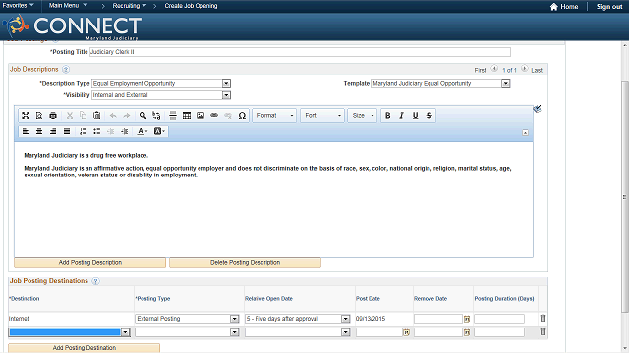Insert image via the image icon
Viewport: 629px width, 353px height.
point(200,116)
